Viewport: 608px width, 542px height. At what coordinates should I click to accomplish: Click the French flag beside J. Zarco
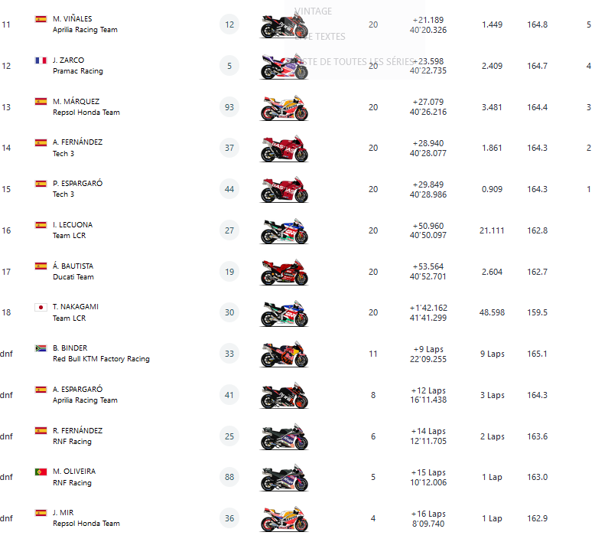pyautogui.click(x=41, y=60)
